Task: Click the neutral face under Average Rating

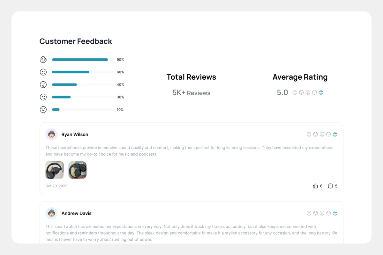Action: pos(314,92)
